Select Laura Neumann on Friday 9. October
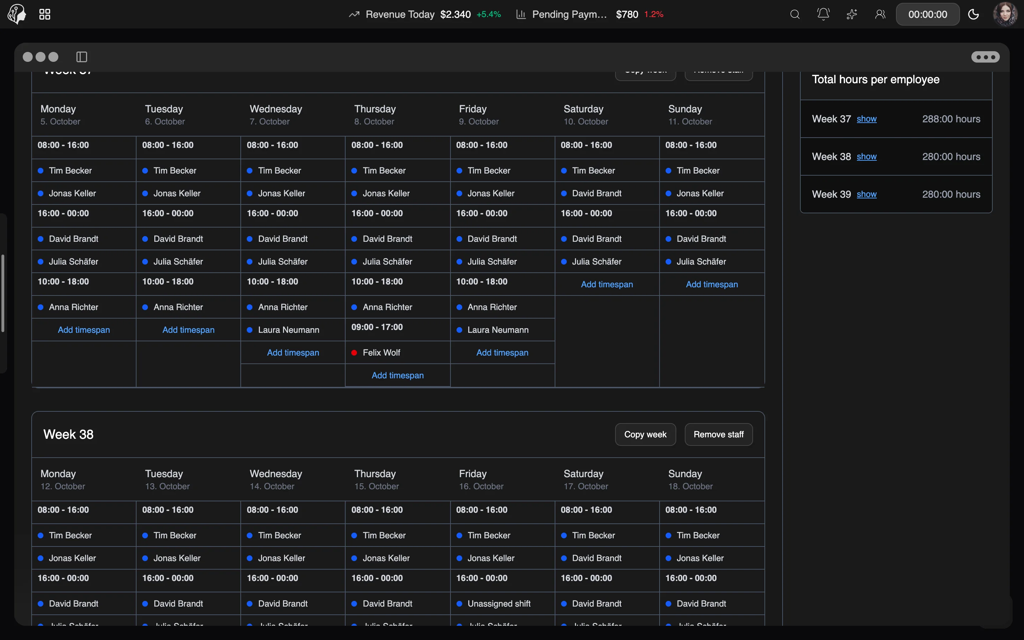This screenshot has width=1024, height=640. click(502, 330)
